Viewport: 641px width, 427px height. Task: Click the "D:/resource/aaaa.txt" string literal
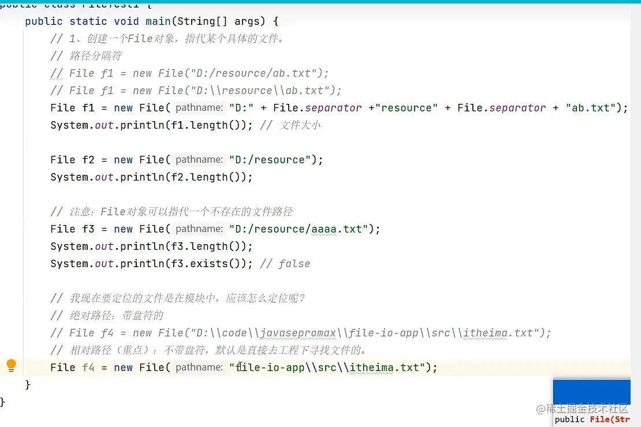point(299,229)
